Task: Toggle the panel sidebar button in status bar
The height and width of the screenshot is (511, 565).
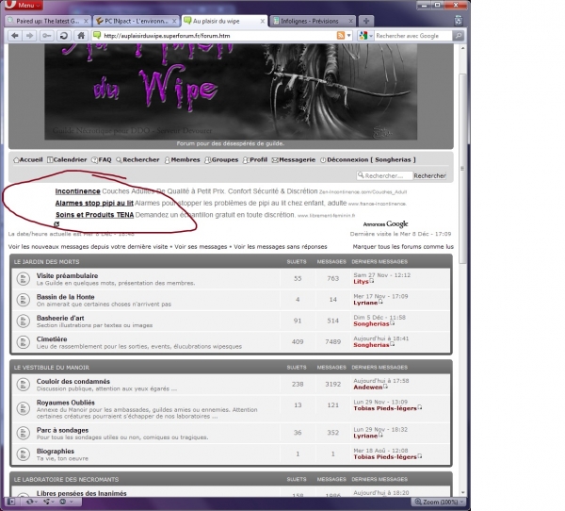Action: 11,502
